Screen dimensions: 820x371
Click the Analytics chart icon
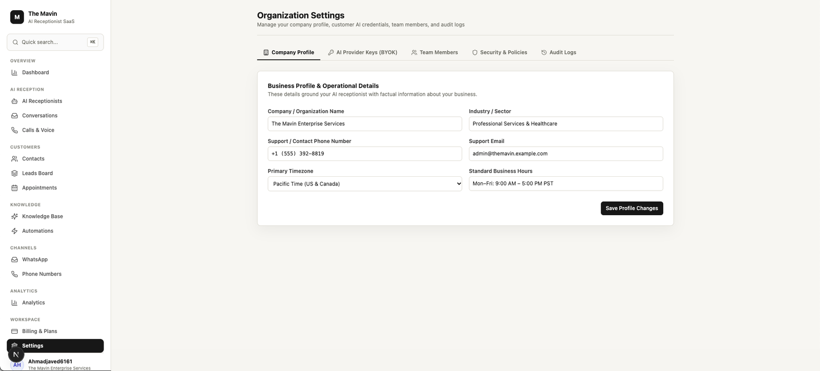(x=14, y=302)
